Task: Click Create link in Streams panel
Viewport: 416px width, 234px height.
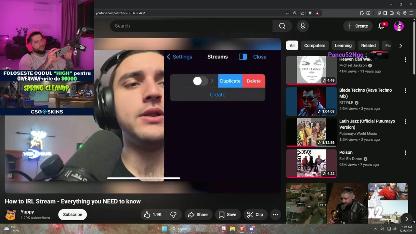Action: point(217,95)
